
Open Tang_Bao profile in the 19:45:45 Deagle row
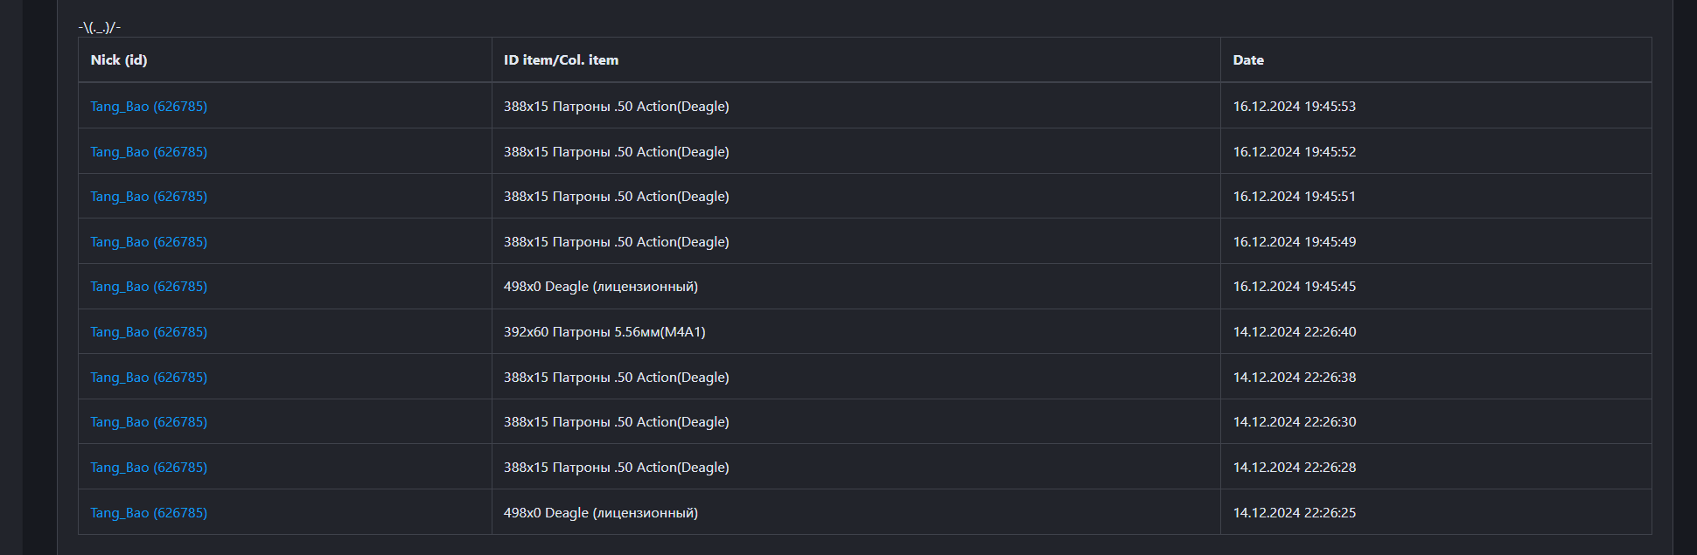149,287
